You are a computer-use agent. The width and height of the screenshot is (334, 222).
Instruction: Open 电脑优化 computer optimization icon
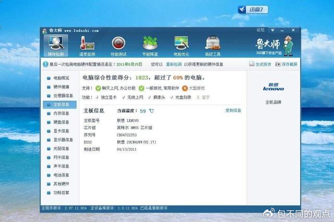[181, 45]
